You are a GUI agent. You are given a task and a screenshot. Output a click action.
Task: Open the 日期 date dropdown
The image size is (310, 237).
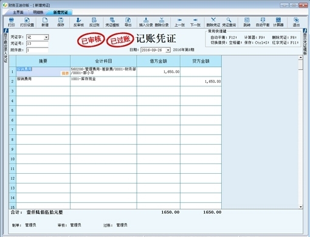coord(168,50)
